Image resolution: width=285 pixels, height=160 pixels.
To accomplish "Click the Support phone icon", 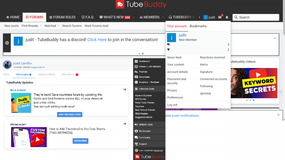I will click(x=136, y=144).
